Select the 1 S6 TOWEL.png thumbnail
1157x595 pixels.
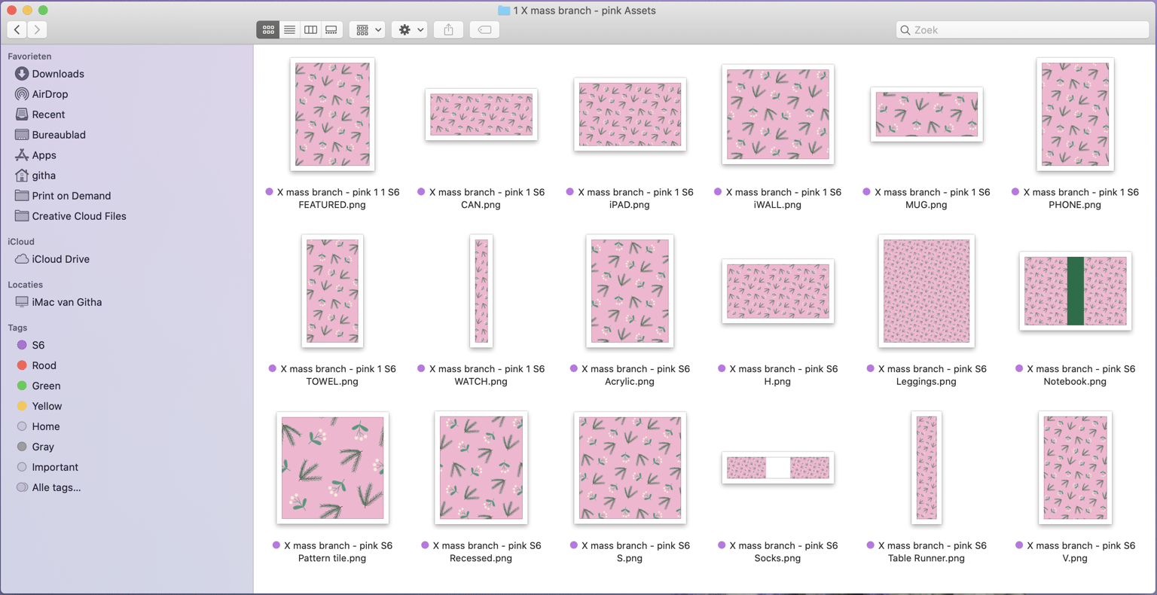(332, 291)
